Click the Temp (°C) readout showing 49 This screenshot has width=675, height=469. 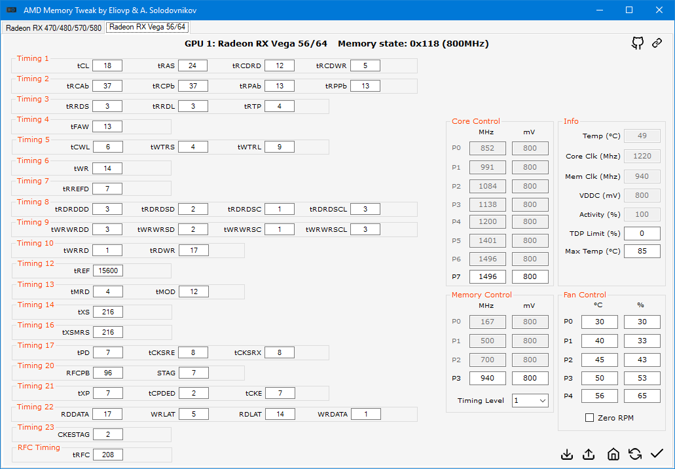(642, 136)
